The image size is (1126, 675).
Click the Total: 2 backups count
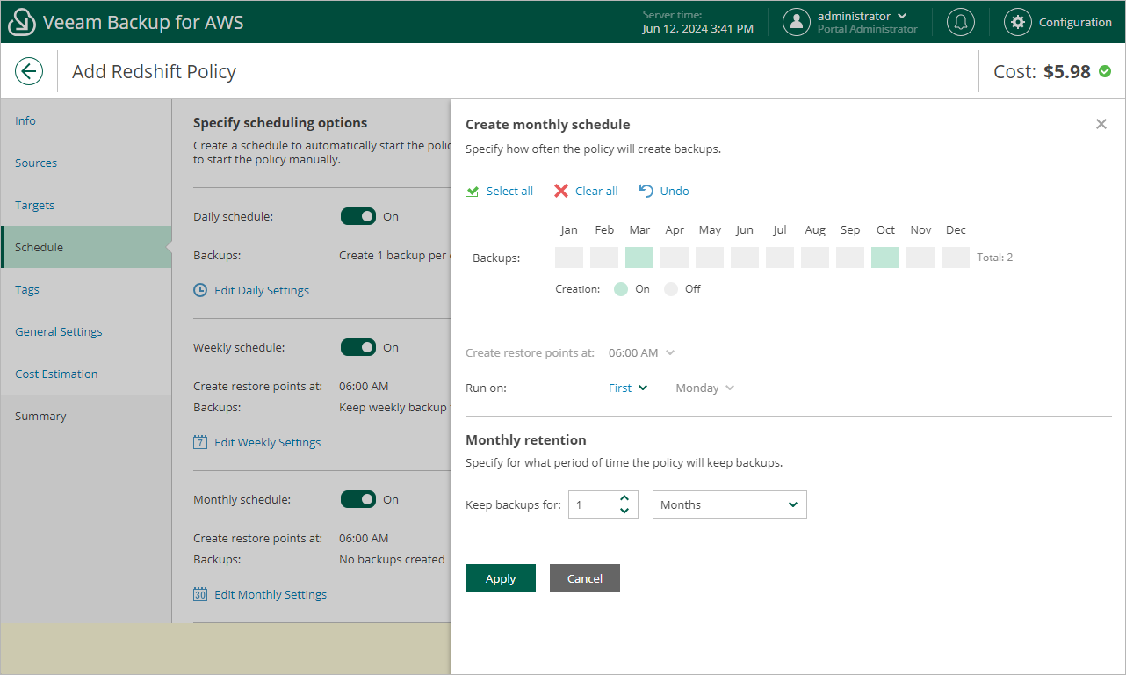[995, 258]
